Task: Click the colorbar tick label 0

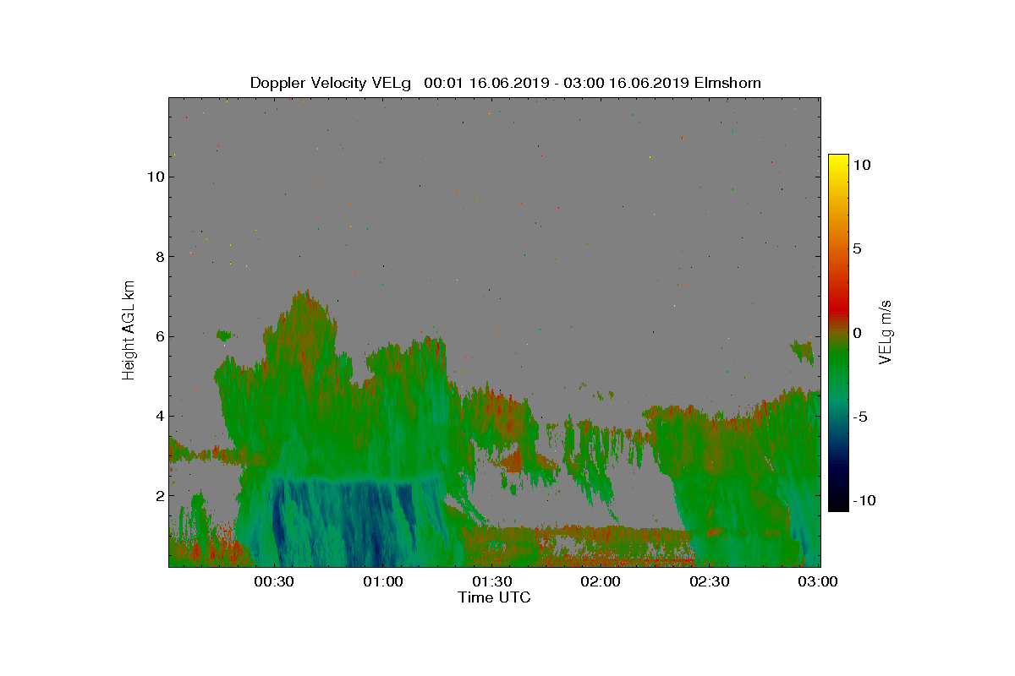Action: pyautogui.click(x=856, y=333)
